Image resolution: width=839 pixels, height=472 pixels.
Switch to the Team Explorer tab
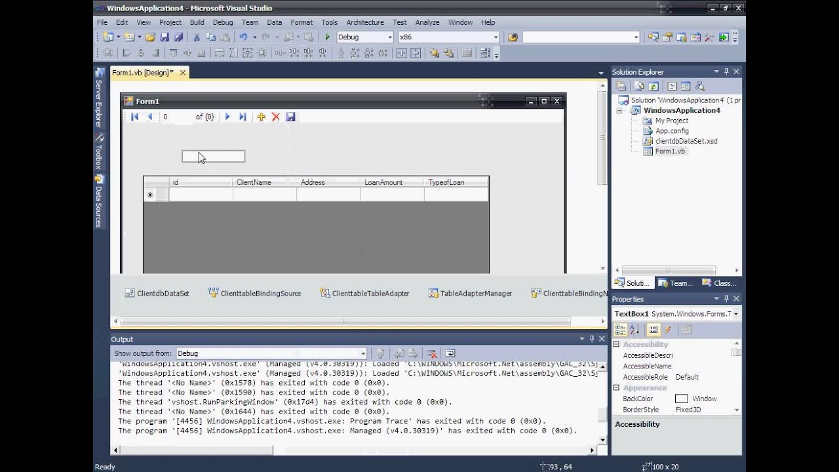click(x=675, y=283)
